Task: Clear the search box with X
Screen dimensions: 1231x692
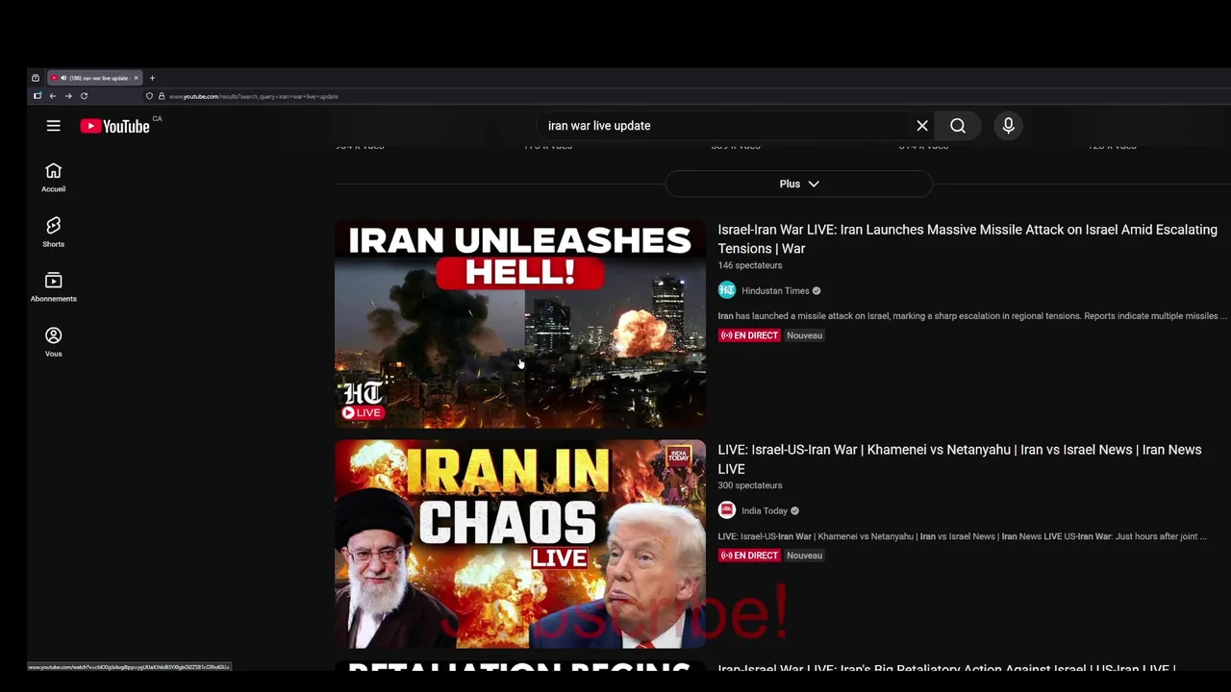Action: [x=922, y=126]
